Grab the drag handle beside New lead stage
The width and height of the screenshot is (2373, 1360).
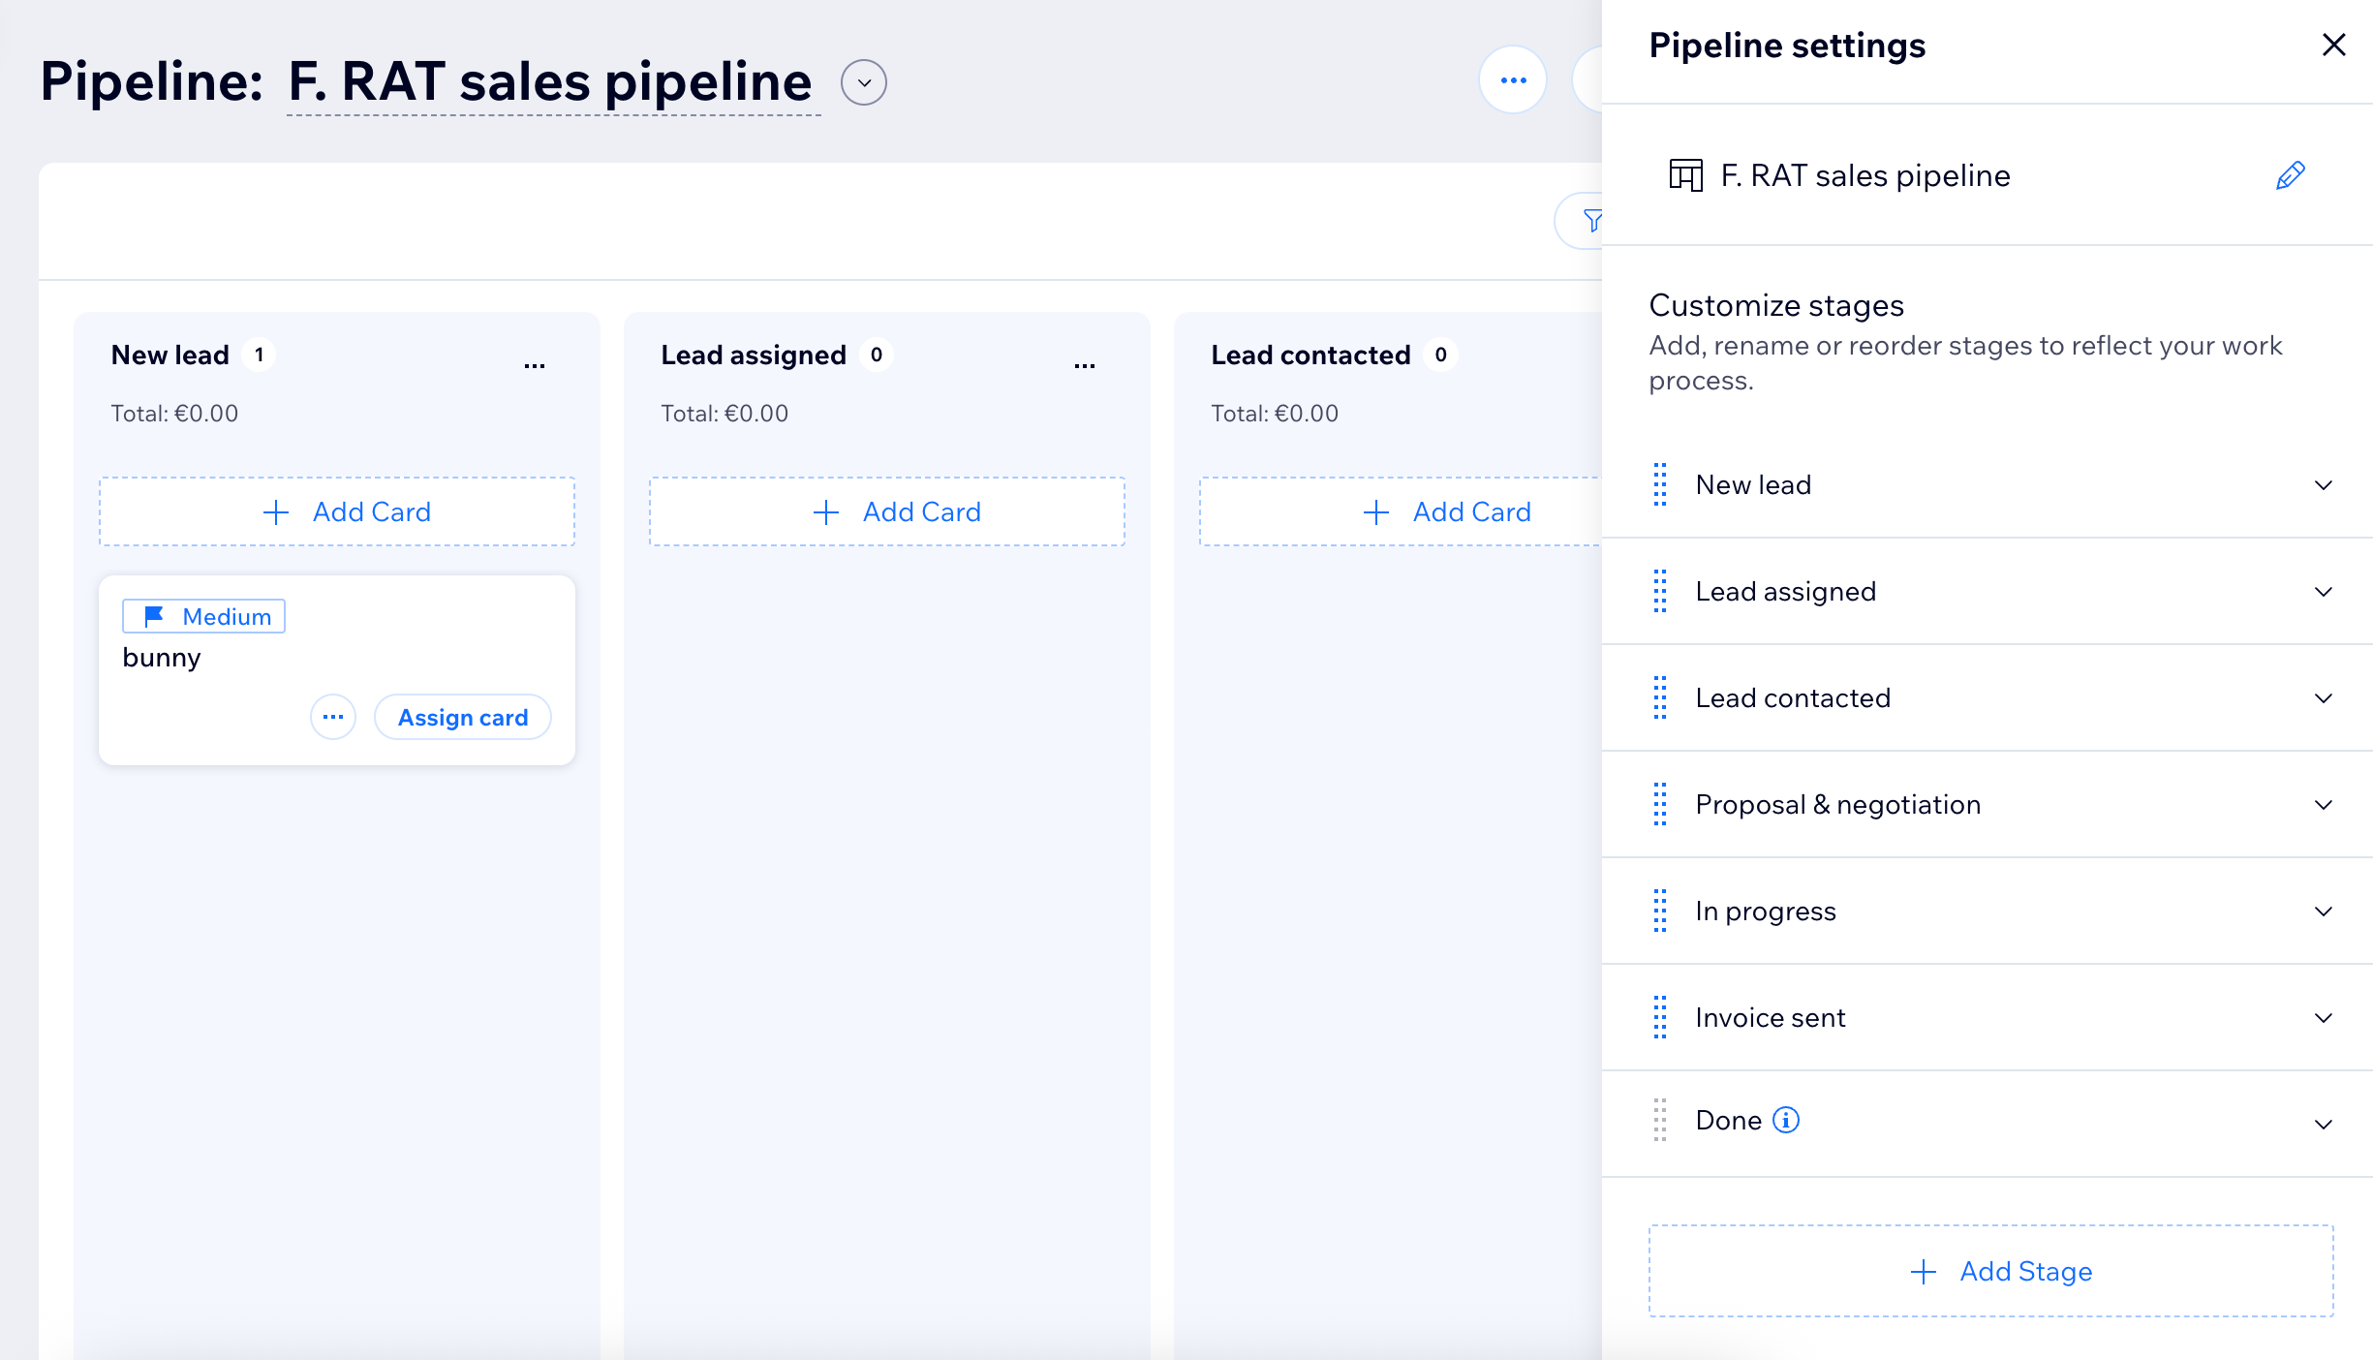pos(1658,485)
